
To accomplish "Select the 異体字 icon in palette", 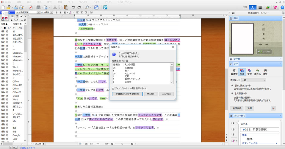I will (235, 72).
